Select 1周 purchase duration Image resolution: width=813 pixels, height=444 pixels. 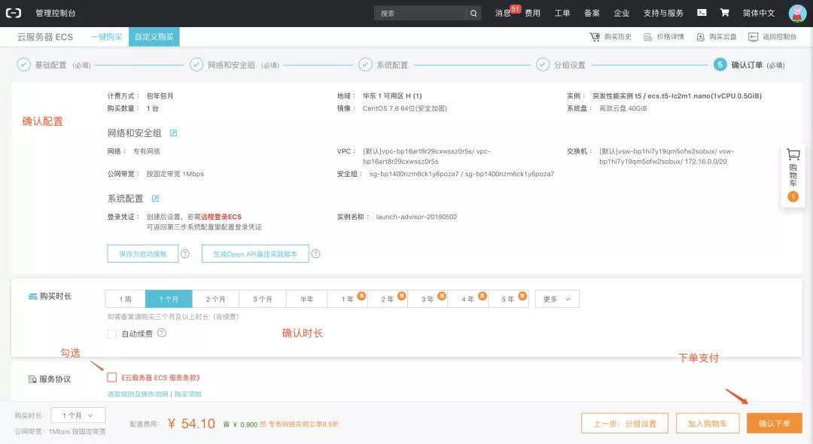tap(126, 299)
